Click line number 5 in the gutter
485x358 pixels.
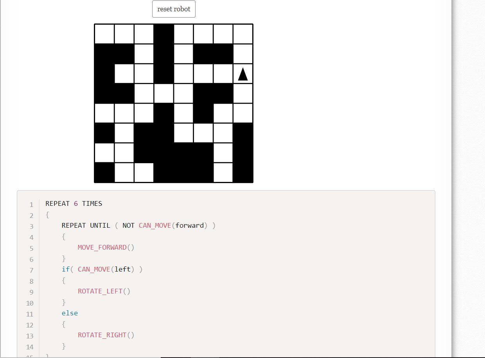[x=31, y=248]
